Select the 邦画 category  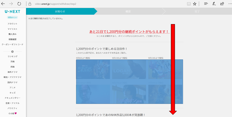pyautogui.click(x=12, y=67)
